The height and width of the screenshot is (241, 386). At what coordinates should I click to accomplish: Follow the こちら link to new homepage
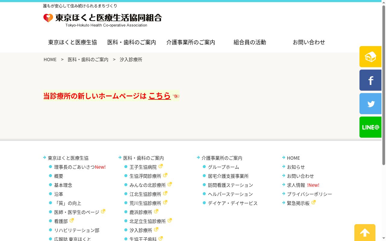(x=160, y=96)
